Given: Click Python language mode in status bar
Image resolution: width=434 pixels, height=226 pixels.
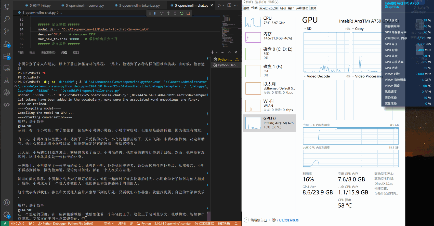Looking at the screenshot, I should click(146, 223).
